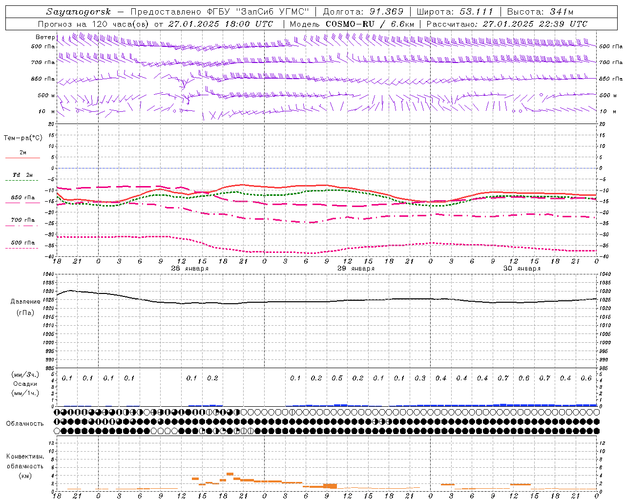Click the 'Тем-ра(°C)' panel label
Image resolution: width=625 pixels, height=500 pixels.
(x=23, y=138)
